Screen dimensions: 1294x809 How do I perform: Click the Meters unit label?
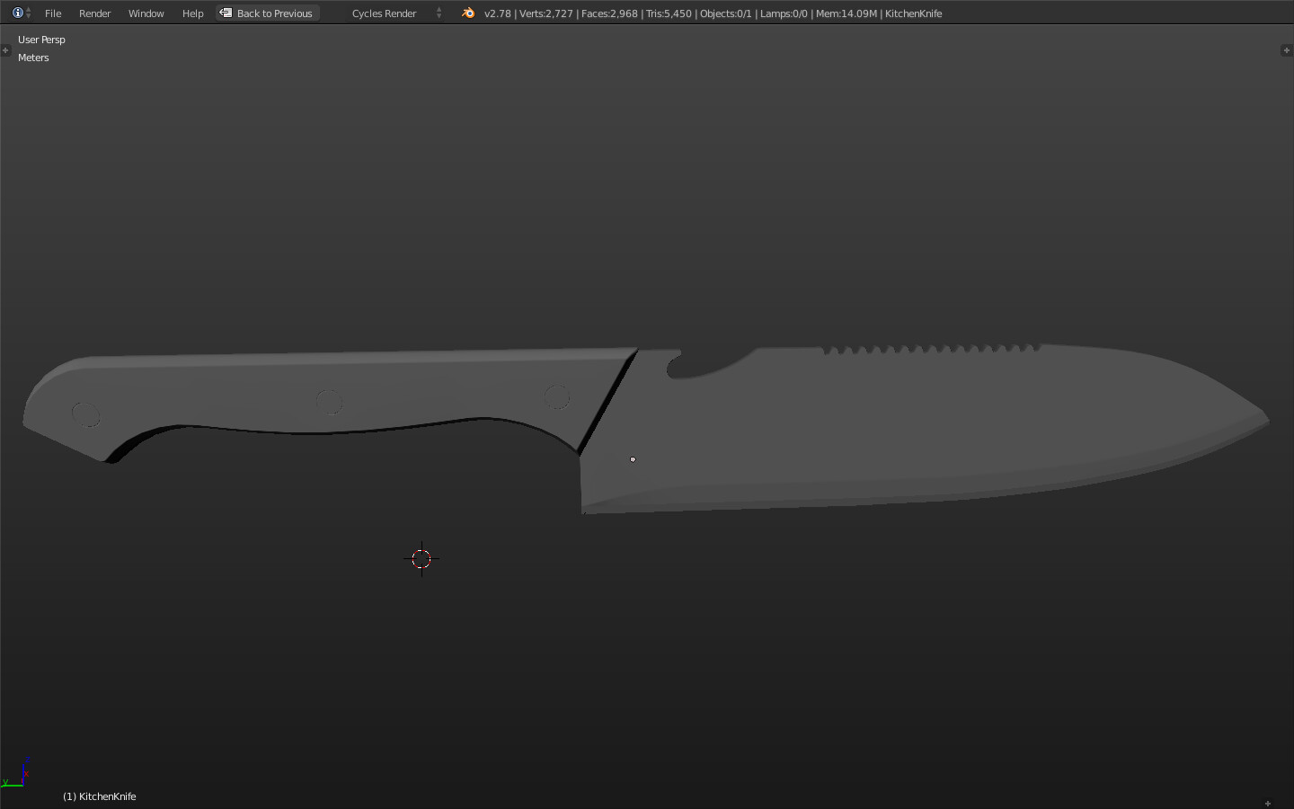click(x=33, y=58)
